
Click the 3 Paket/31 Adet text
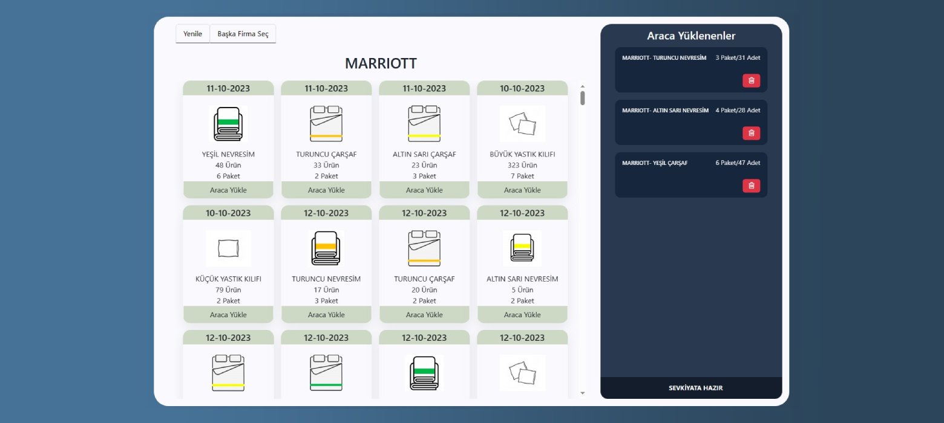[x=738, y=58]
